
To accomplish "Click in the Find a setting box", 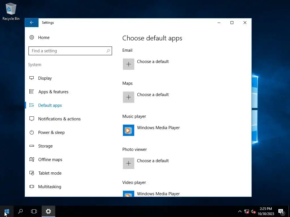I will point(70,51).
